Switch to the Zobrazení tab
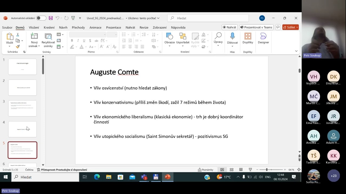Image resolution: width=346 pixels, height=194 pixels. [x=160, y=27]
